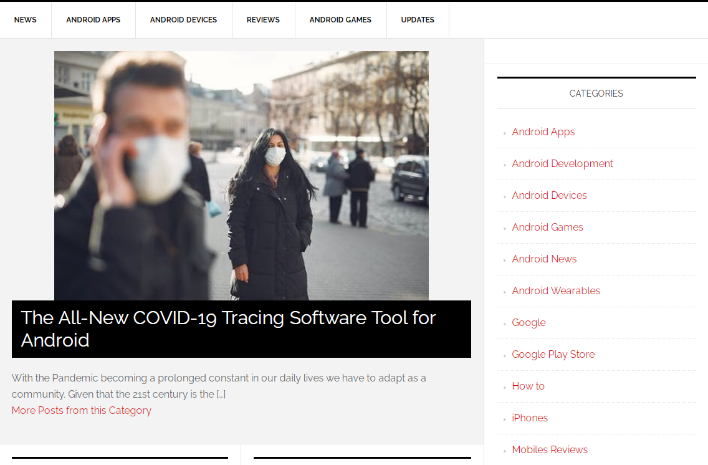The image size is (708, 465).
Task: Open the News menu item
Action: click(26, 20)
